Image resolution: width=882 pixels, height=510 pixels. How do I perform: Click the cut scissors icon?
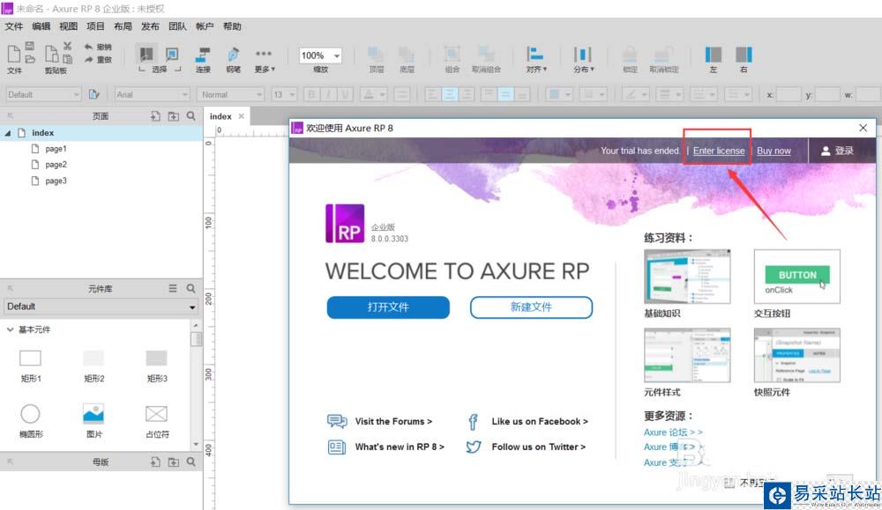click(68, 46)
